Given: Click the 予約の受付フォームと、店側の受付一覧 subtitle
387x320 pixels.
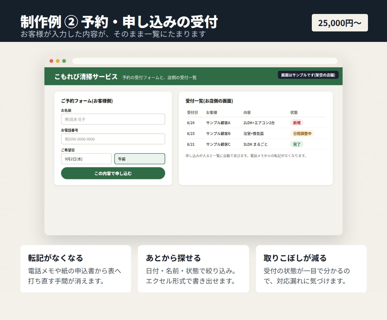Looking at the screenshot, I should (x=160, y=77).
